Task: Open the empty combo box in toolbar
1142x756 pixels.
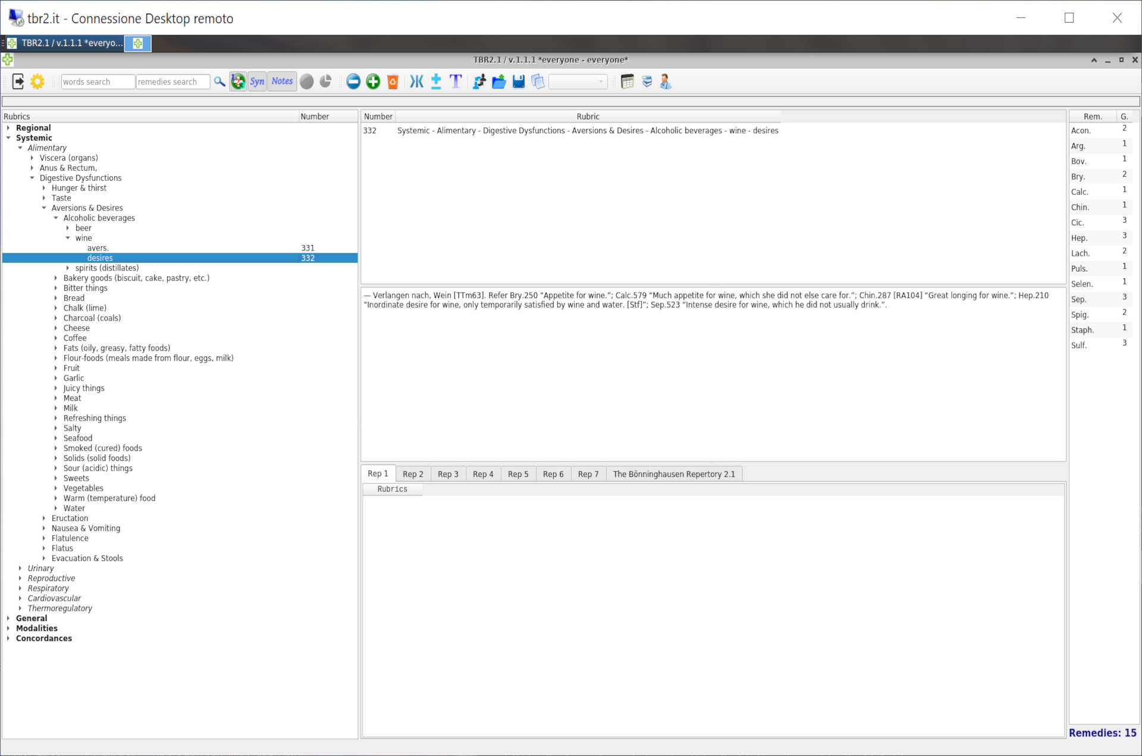Action: coord(578,81)
